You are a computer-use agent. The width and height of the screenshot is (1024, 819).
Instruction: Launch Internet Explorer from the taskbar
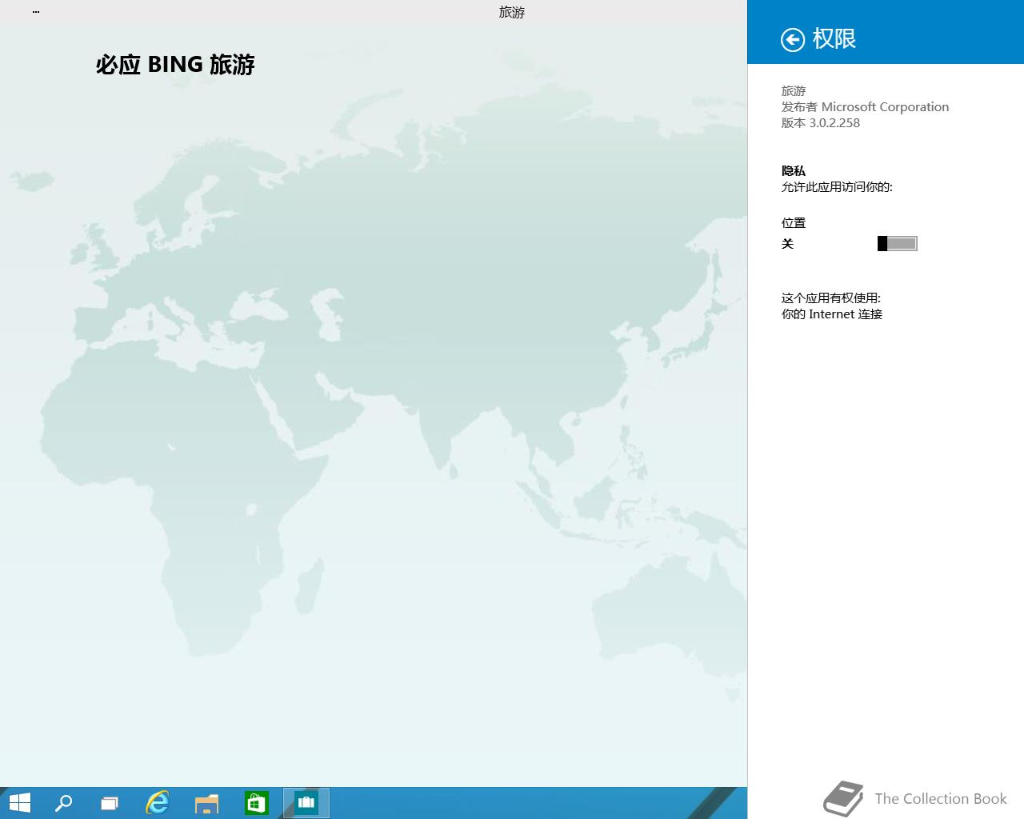click(x=158, y=803)
